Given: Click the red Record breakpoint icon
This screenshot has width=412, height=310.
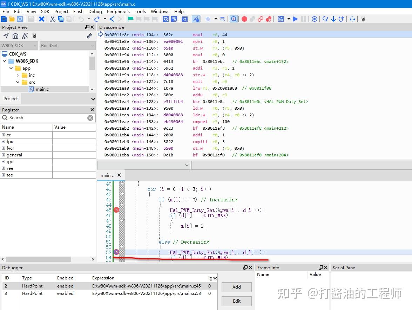Looking at the screenshot, I should (244, 19).
